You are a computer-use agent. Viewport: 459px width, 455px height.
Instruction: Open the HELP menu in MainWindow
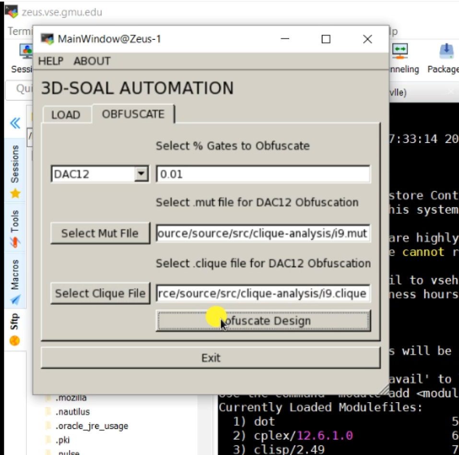coord(51,61)
